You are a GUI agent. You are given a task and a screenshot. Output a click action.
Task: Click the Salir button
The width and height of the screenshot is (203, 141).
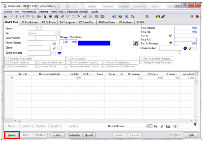tap(192, 135)
